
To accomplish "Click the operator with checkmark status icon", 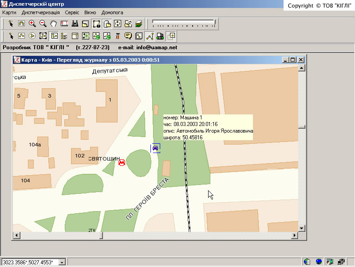I will (330, 262).
